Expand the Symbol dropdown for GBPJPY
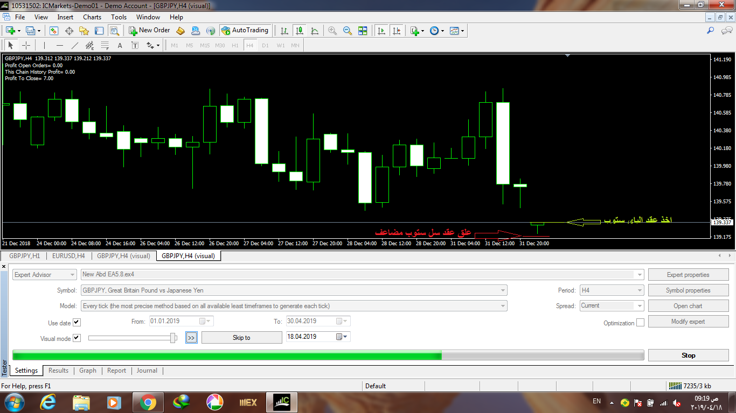The width and height of the screenshot is (736, 413). click(x=503, y=290)
